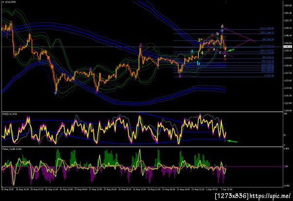Image resolution: width=293 pixels, height=201 pixels.
Task: Select the white 'e' wave label
Action: [225, 55]
